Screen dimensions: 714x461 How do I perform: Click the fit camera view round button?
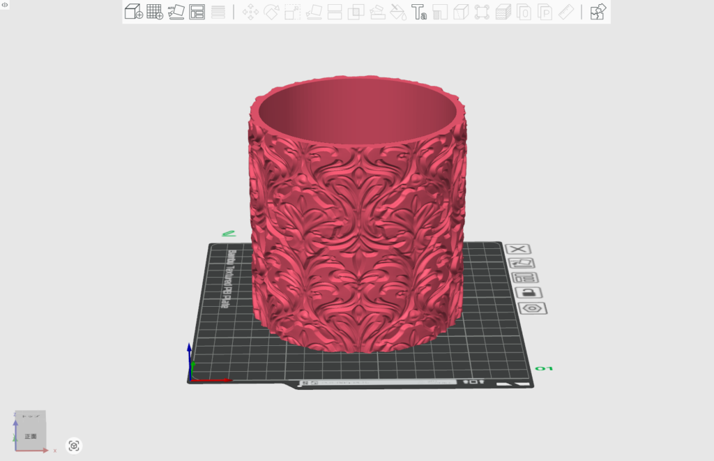(x=74, y=446)
